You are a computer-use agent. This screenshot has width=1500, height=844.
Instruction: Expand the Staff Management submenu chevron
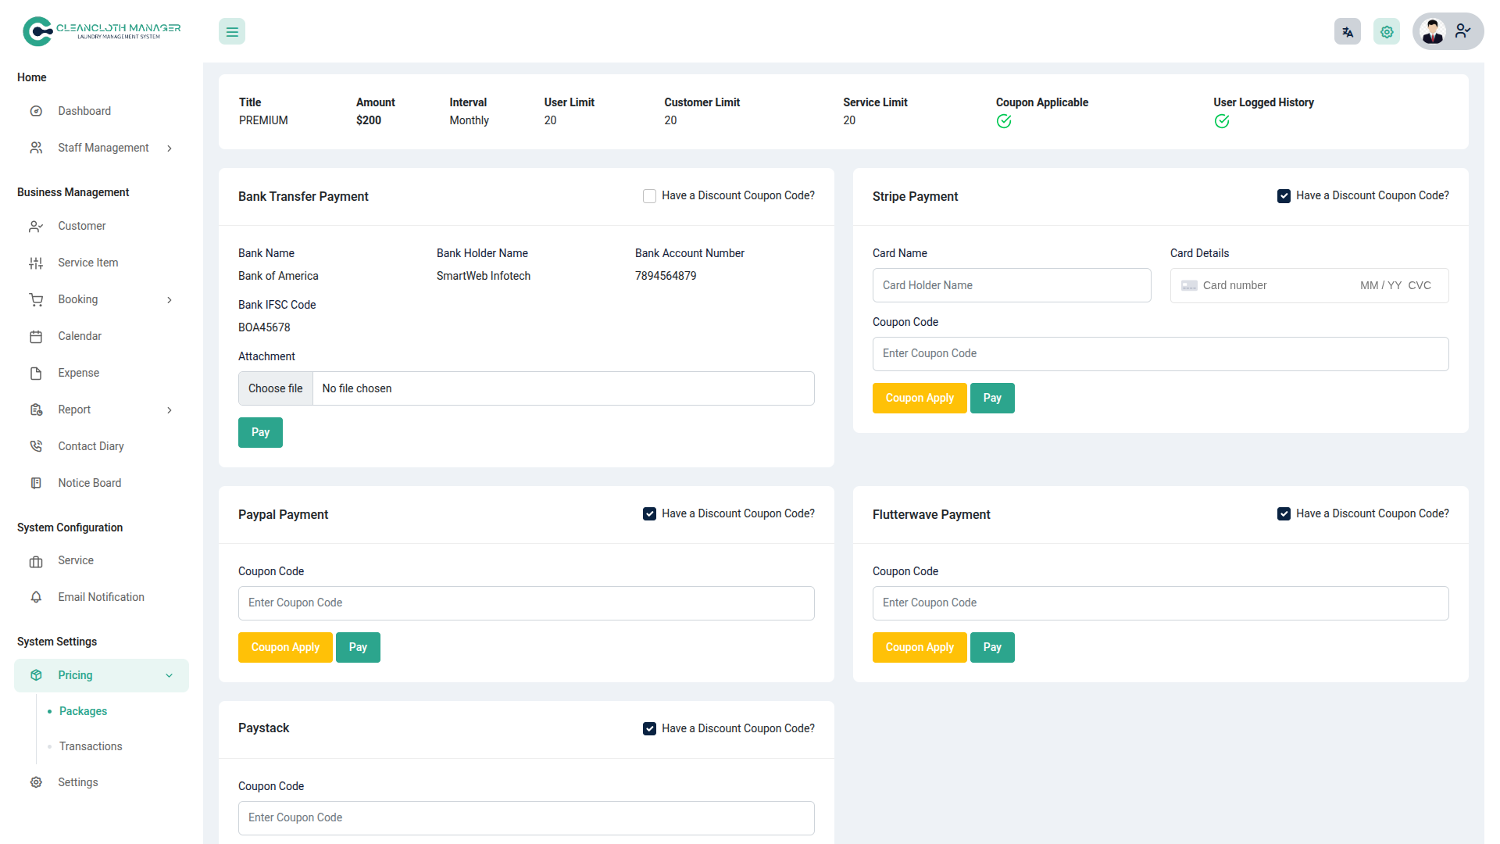coord(170,148)
